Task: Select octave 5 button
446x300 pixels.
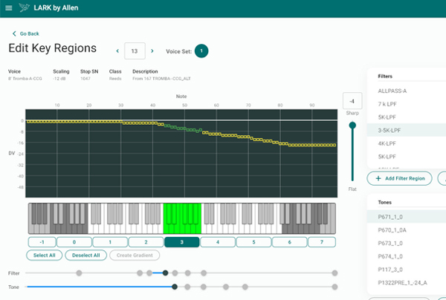Action: click(253, 242)
